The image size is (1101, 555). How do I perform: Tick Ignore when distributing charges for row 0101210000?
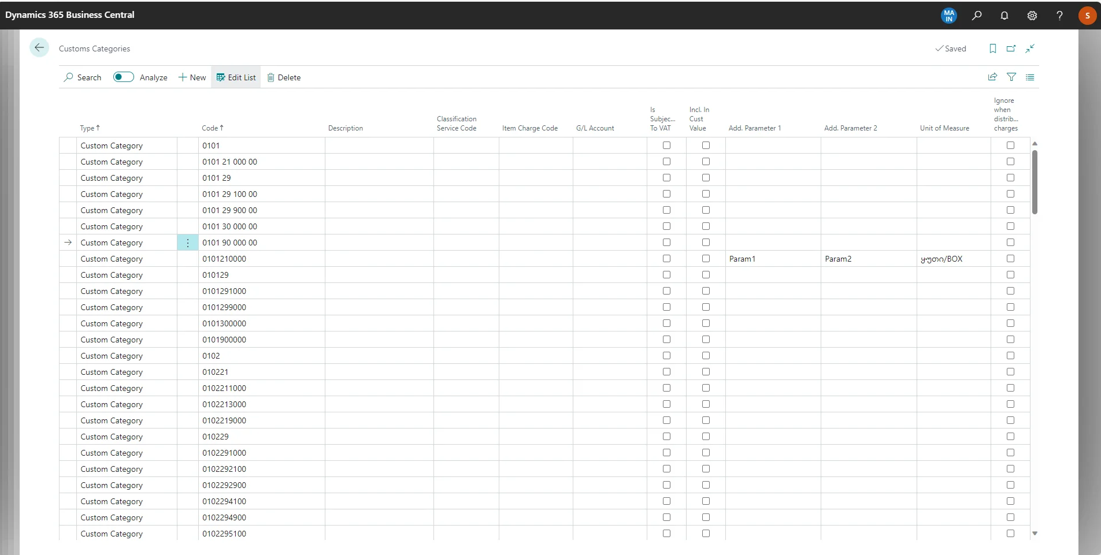pyautogui.click(x=1010, y=259)
